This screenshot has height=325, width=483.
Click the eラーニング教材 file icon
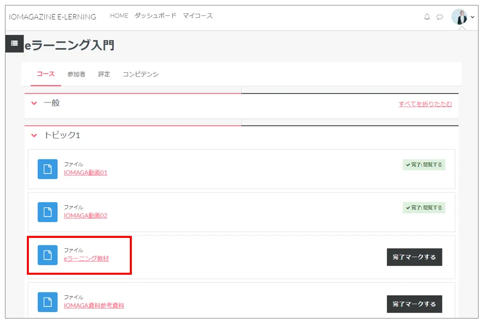point(48,255)
